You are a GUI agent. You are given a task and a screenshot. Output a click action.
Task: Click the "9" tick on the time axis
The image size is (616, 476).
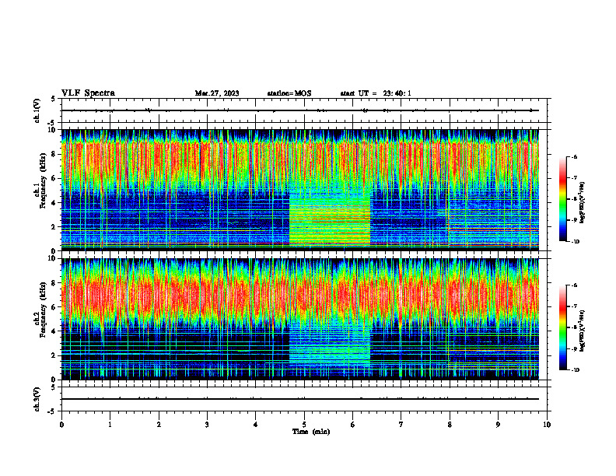[498, 425]
